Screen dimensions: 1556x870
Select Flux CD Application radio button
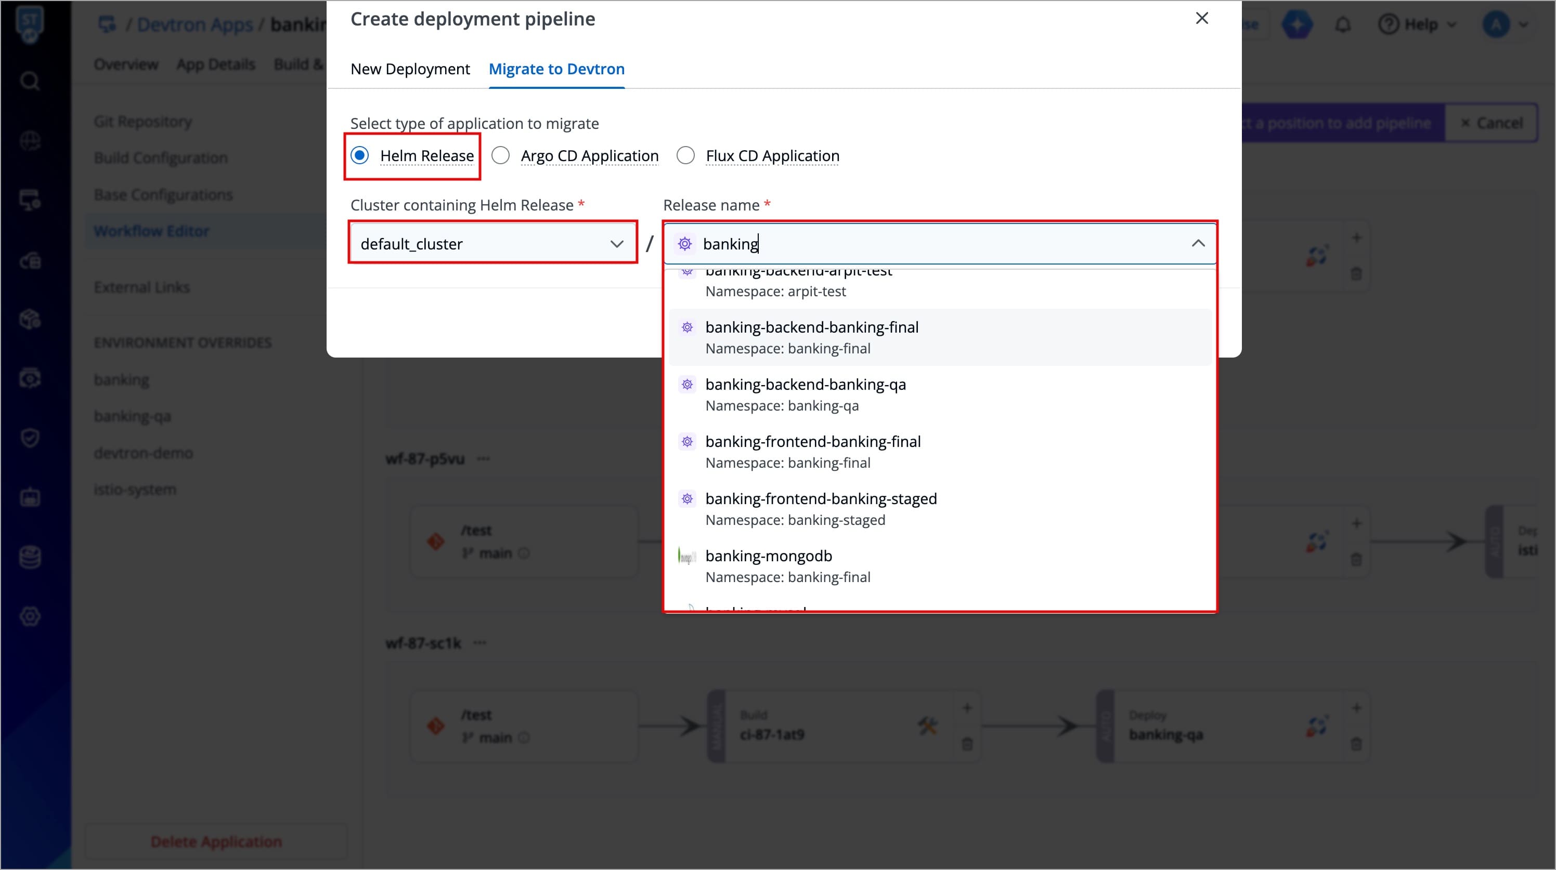tap(685, 156)
